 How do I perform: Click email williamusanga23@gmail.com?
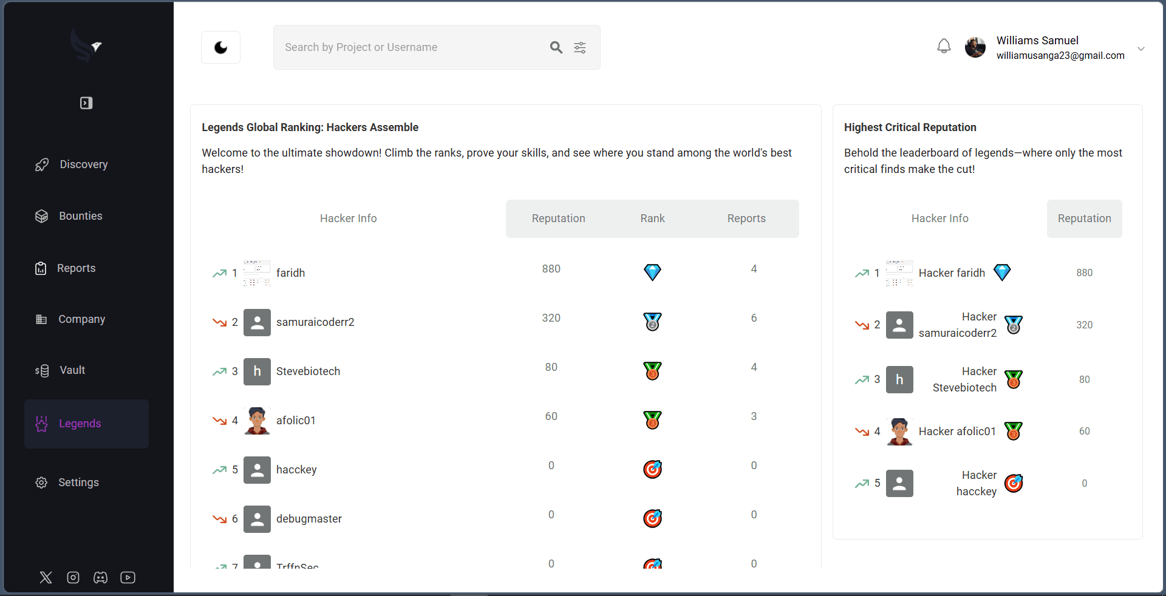coord(1060,56)
